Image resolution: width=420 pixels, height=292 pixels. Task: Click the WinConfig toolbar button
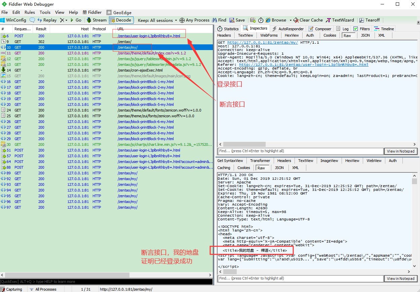[x=13, y=20]
